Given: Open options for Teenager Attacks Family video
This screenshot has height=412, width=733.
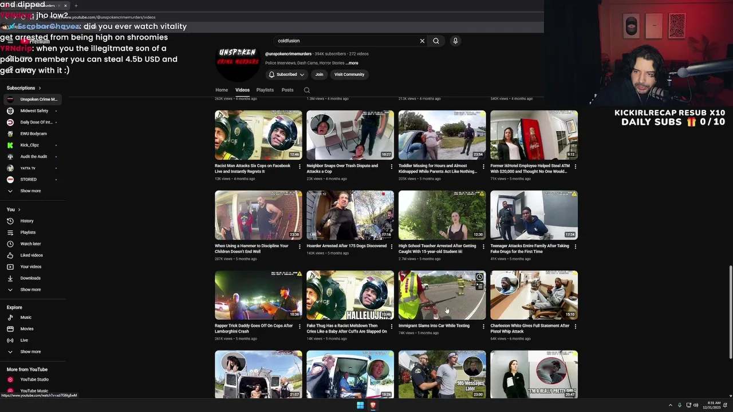Looking at the screenshot, I should coord(576,247).
